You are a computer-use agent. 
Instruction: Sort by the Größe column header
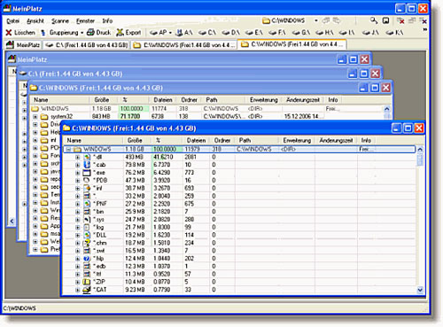[x=135, y=140]
